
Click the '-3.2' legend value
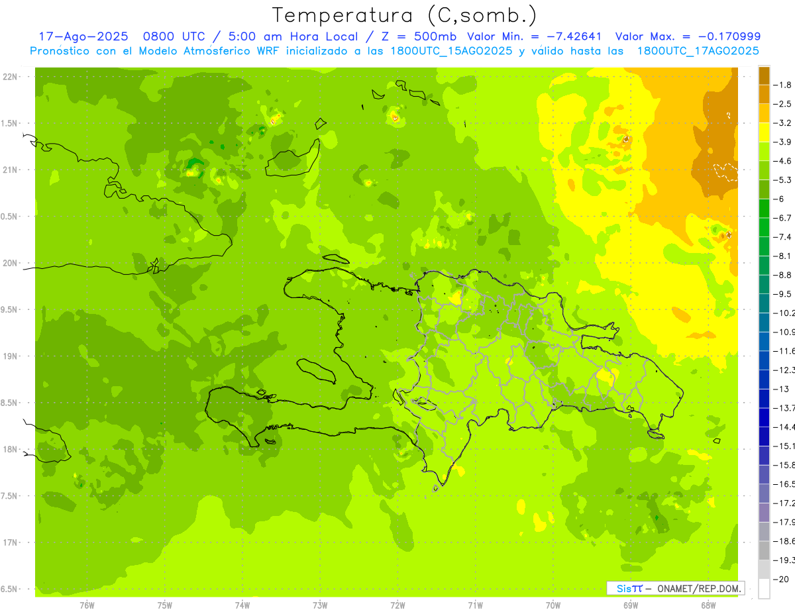coord(782,123)
